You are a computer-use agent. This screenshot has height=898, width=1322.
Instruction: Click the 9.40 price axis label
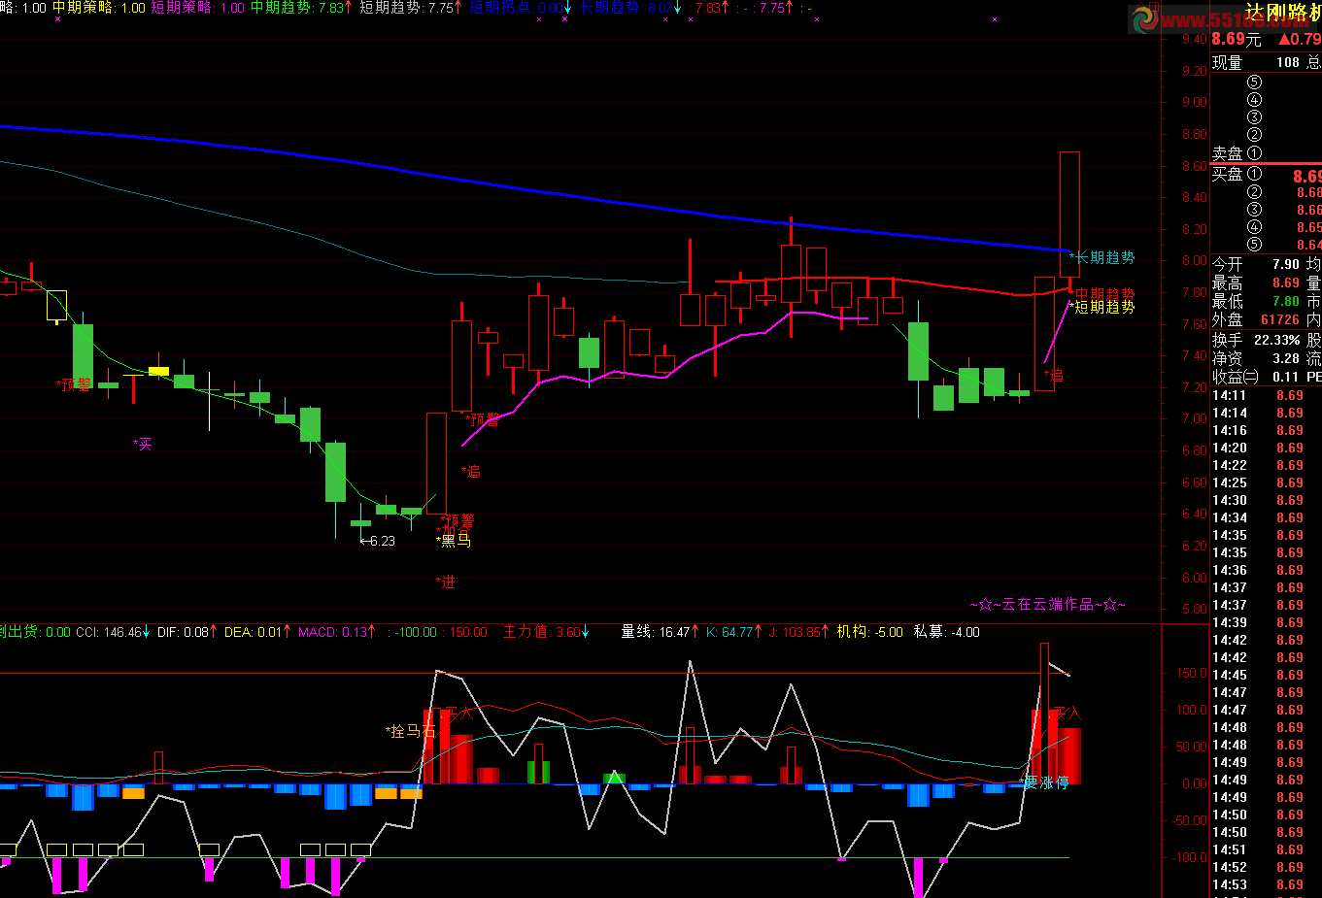pyautogui.click(x=1194, y=39)
